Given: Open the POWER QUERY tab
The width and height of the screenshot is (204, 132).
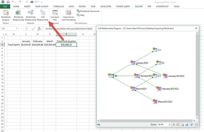Looking at the screenshot, I should [x=123, y=6].
